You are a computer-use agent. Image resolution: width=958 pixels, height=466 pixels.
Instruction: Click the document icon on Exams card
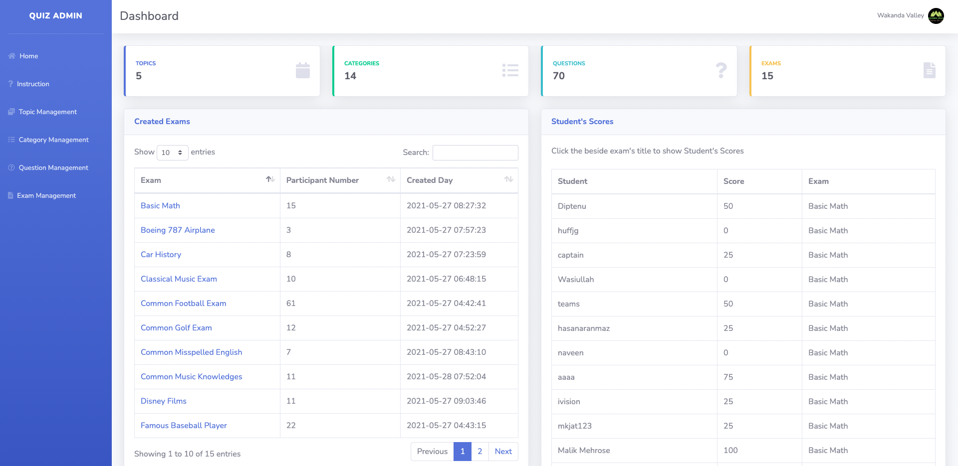click(x=929, y=71)
